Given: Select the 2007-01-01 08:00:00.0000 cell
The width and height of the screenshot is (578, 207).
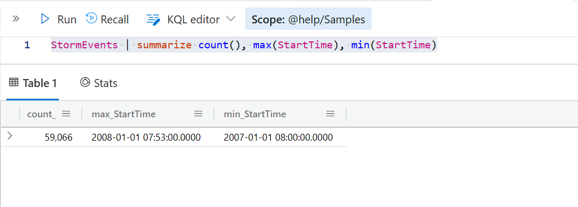Looking at the screenshot, I should pos(278,138).
